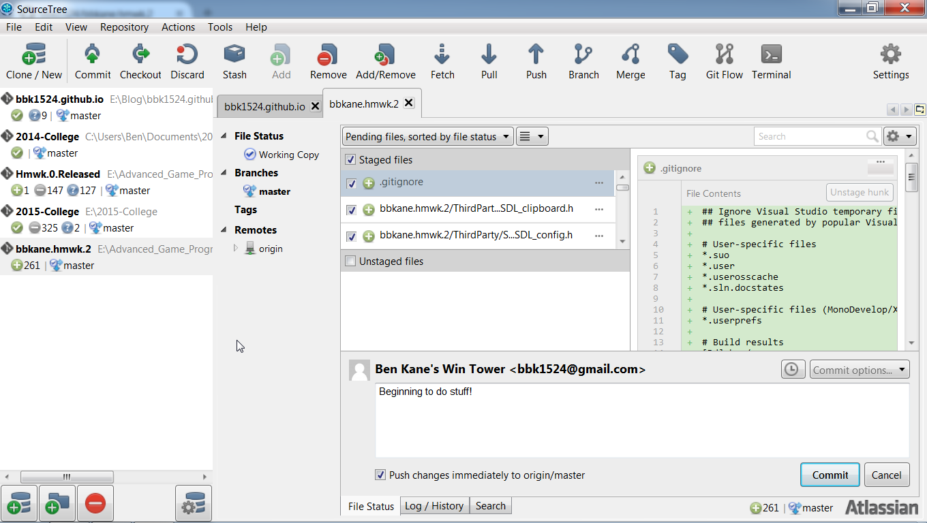Image resolution: width=927 pixels, height=523 pixels.
Task: Click the Push toolbar icon
Action: [536, 62]
